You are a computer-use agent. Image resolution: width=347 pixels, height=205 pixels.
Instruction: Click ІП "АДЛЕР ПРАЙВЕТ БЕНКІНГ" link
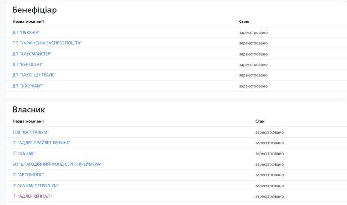(x=41, y=143)
